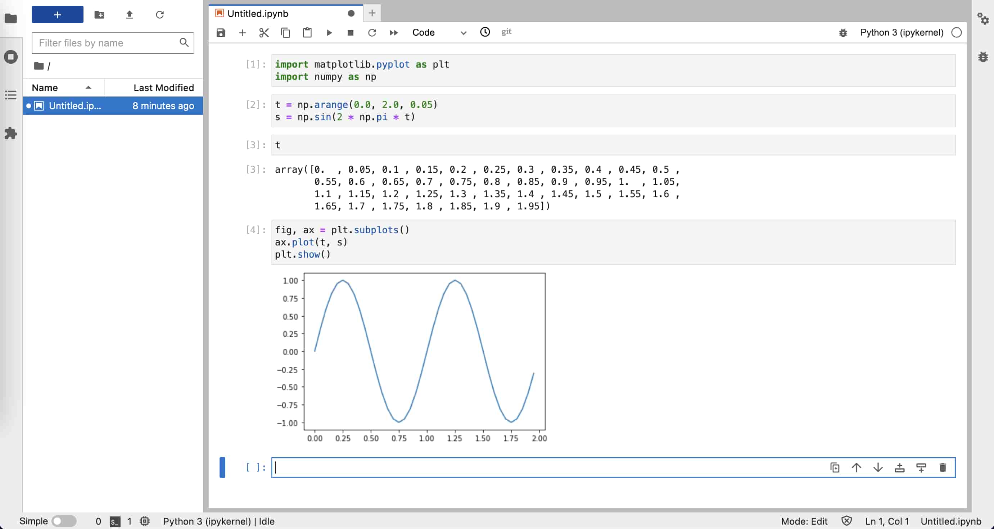Viewport: 994px width, 529px height.
Task: Upload files icon
Action: click(130, 15)
